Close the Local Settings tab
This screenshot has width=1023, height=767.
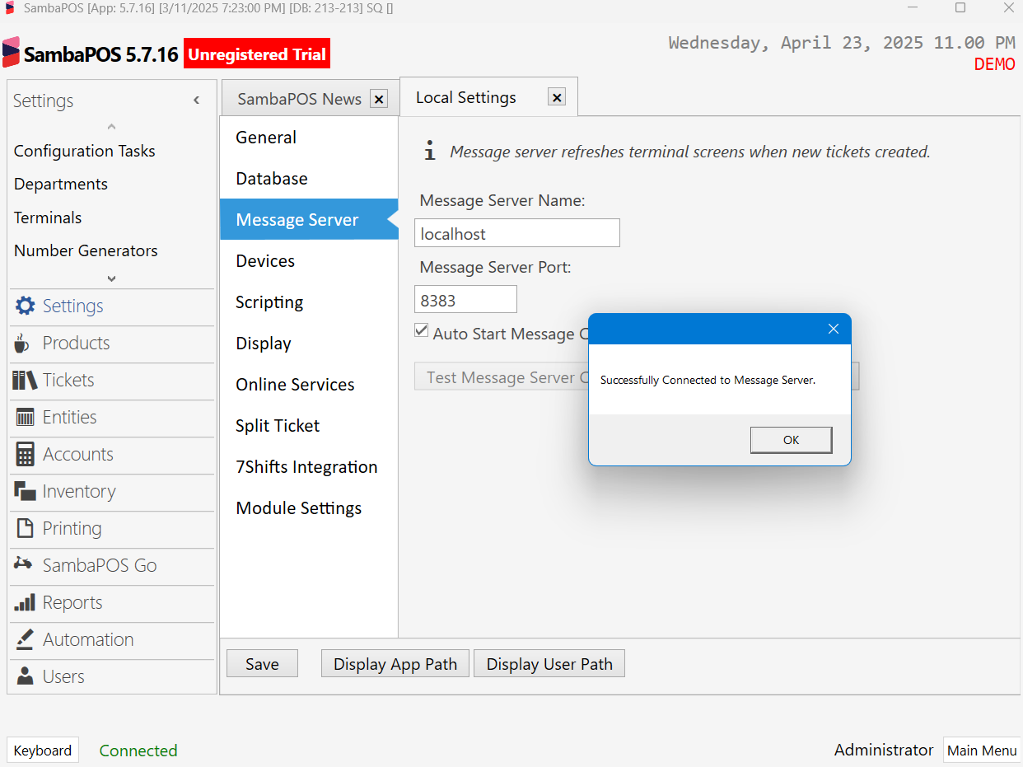pyautogui.click(x=558, y=97)
